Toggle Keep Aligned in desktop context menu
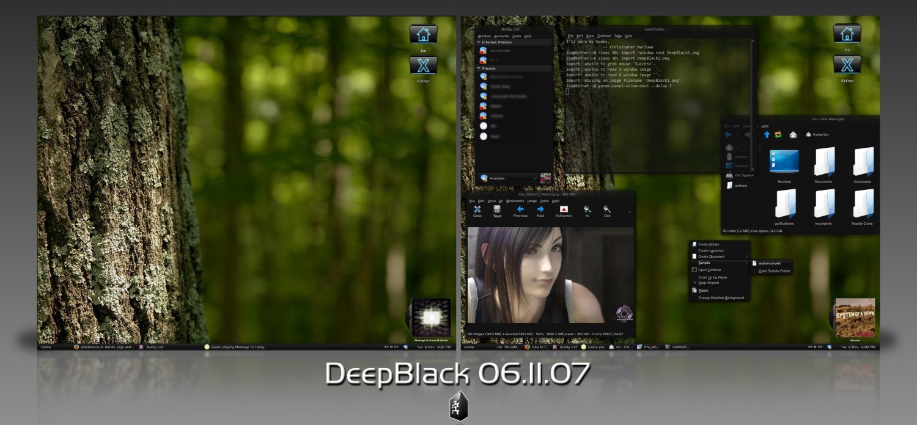This screenshot has width=917, height=425. click(708, 283)
